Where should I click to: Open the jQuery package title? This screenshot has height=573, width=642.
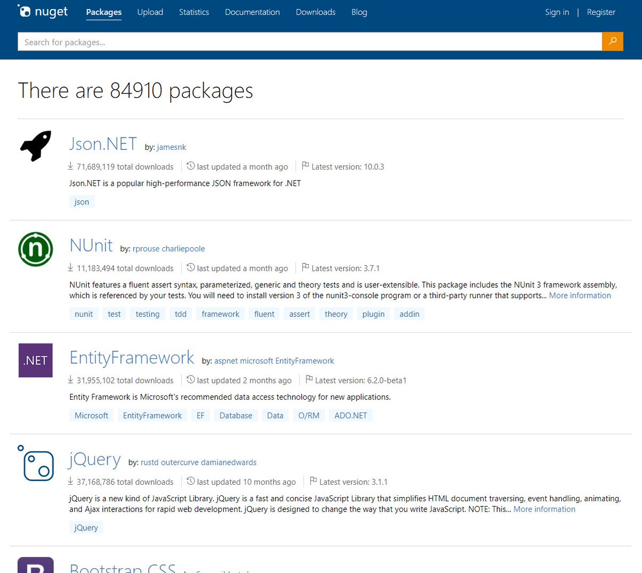tap(95, 459)
